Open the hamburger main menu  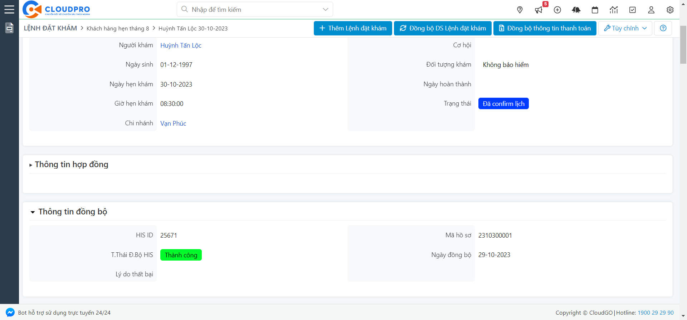(x=9, y=9)
